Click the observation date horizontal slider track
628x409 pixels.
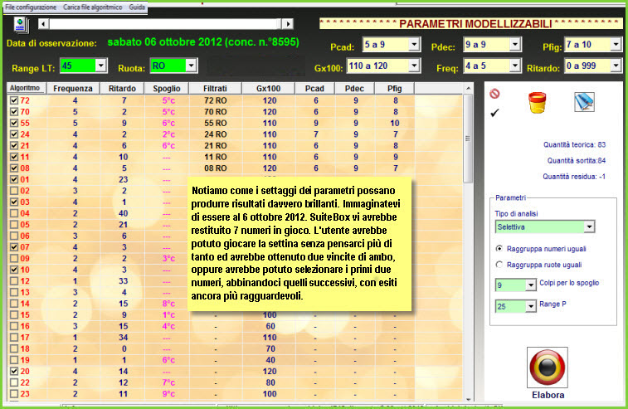(x=166, y=24)
